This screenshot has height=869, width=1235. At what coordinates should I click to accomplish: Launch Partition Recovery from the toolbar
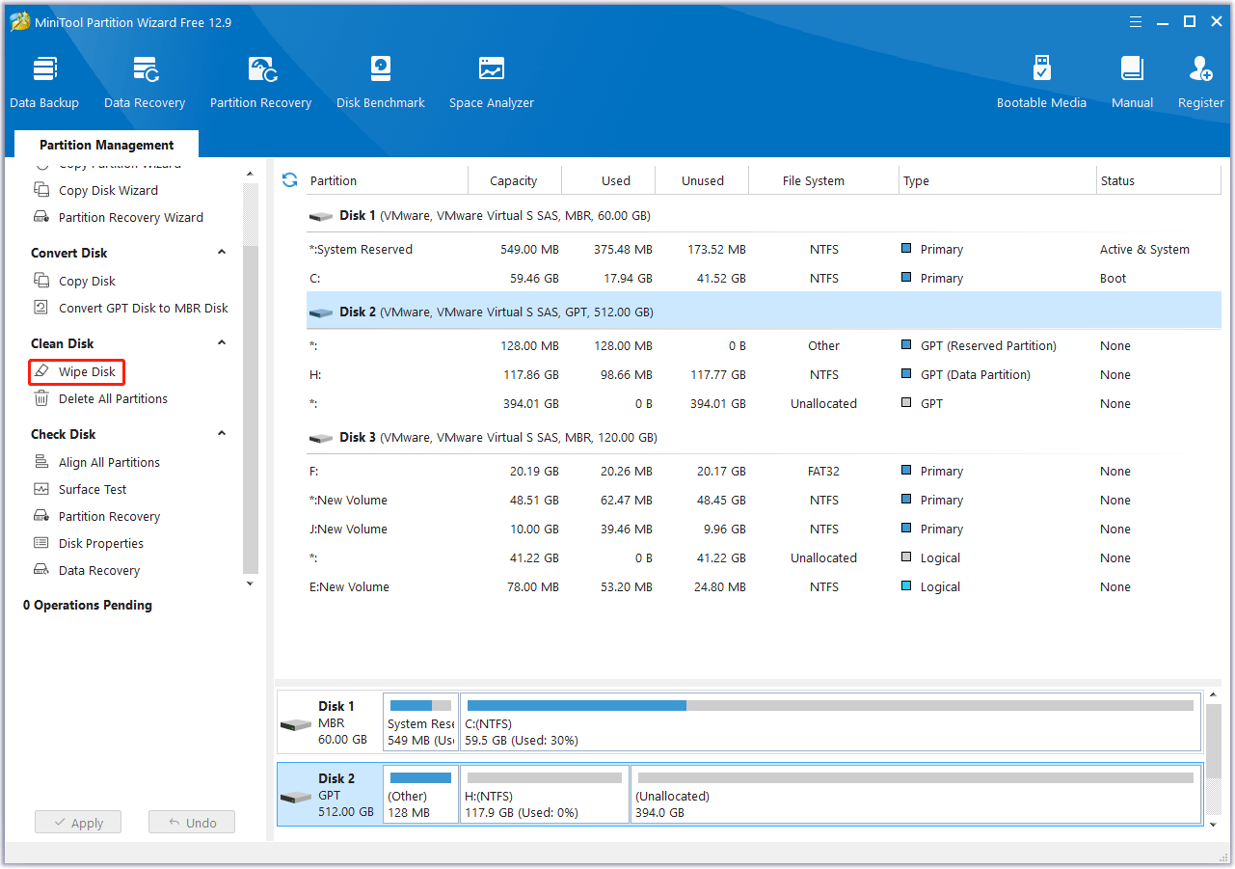(x=260, y=82)
